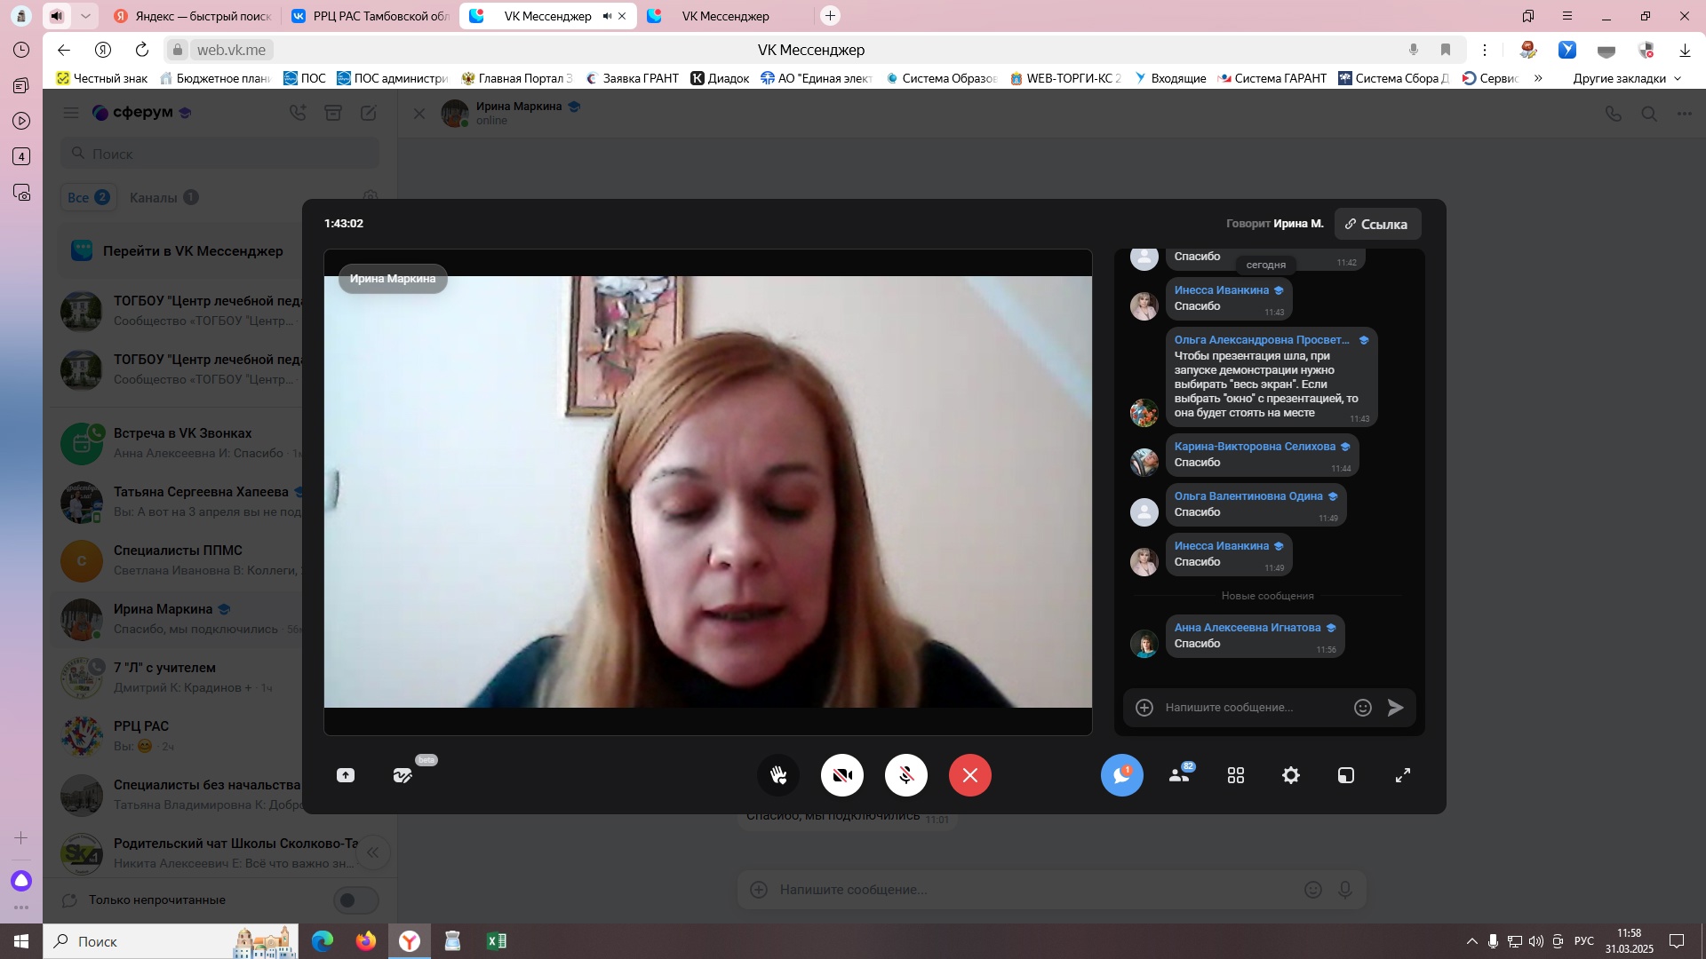The width and height of the screenshot is (1706, 959).
Task: Click Анна Алексеевна Игнатова's name
Action: [x=1248, y=628]
